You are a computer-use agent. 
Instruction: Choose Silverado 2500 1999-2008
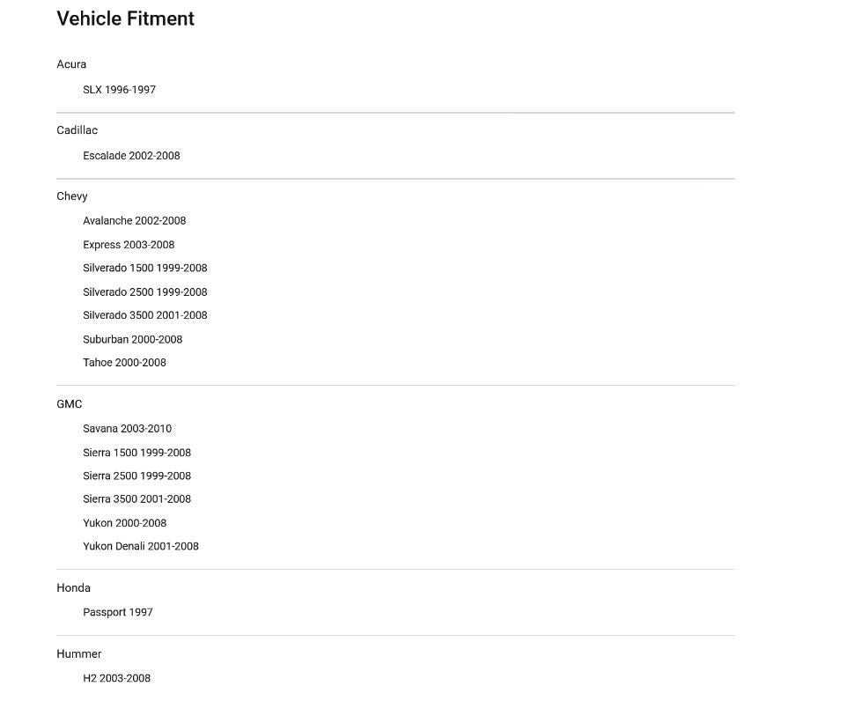(x=144, y=291)
